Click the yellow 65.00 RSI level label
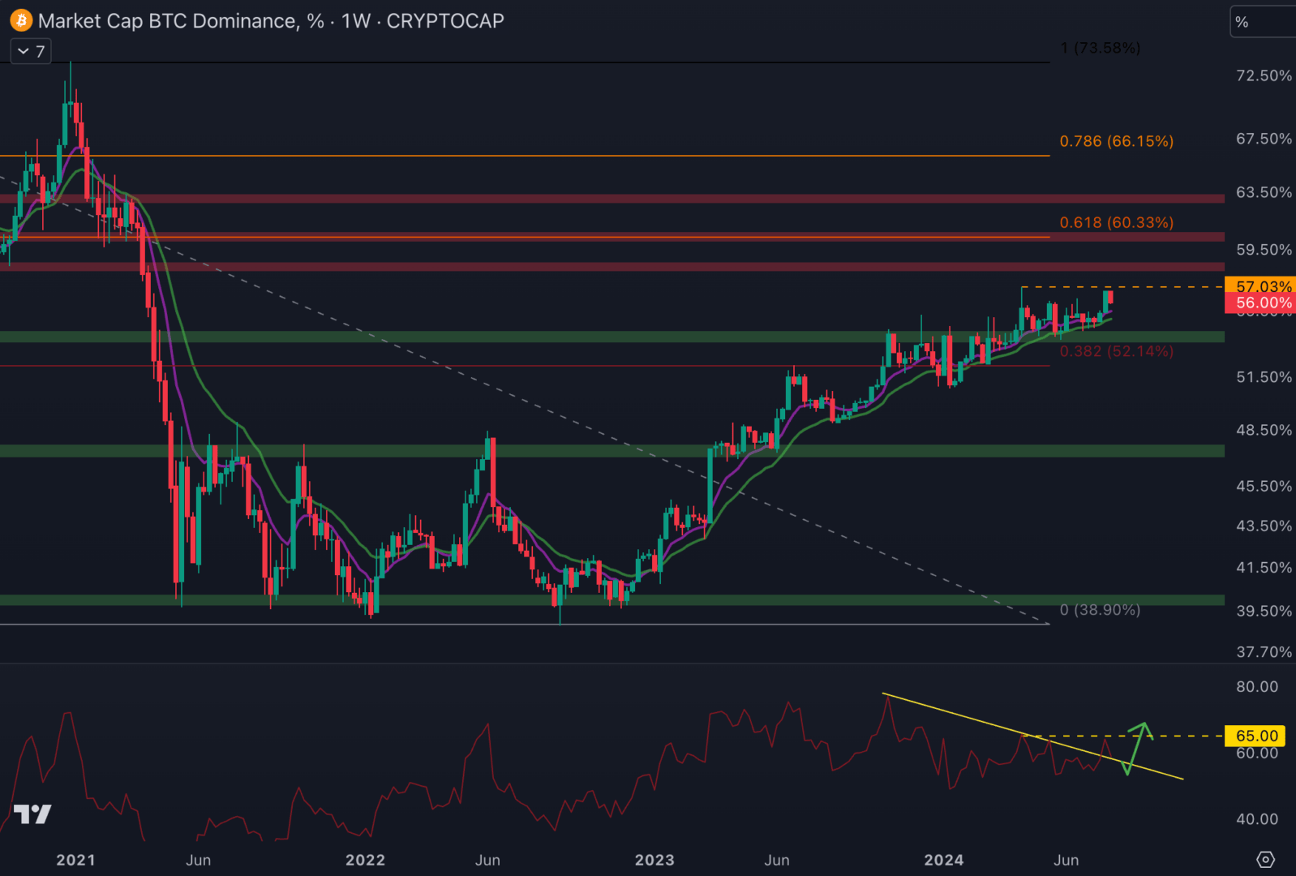 (1256, 736)
